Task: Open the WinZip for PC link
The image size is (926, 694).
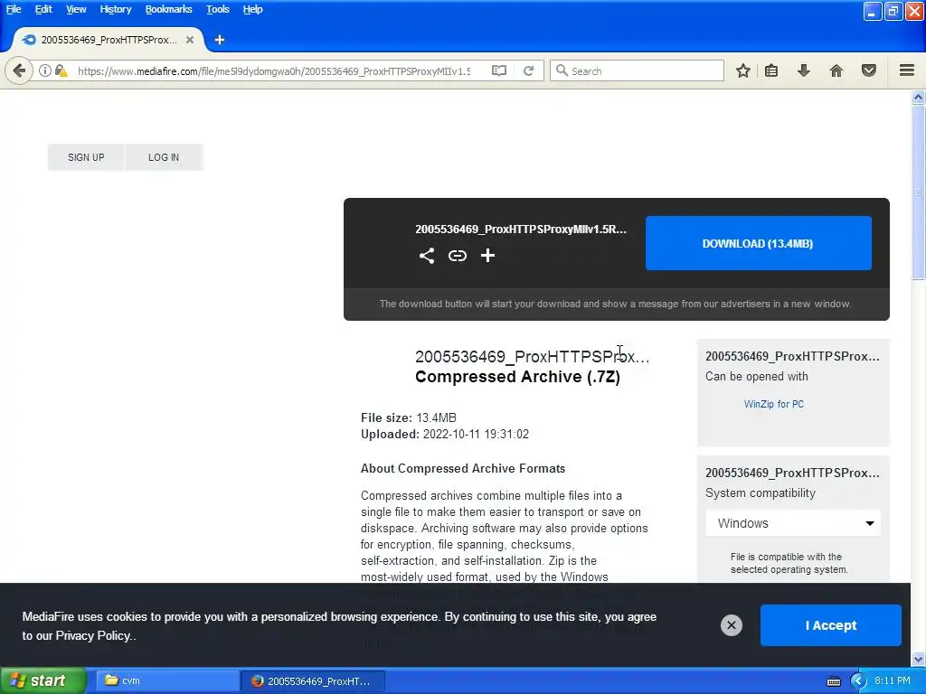Action: click(x=774, y=404)
